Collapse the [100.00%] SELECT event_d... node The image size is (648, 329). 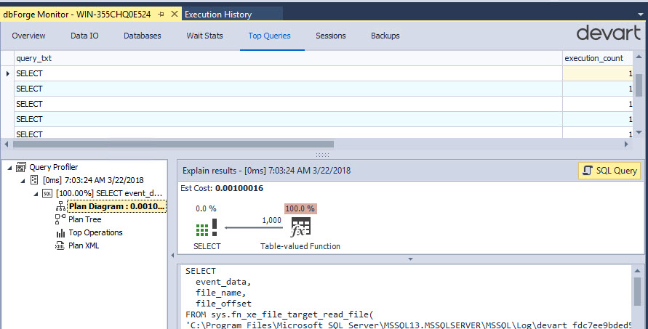36,193
